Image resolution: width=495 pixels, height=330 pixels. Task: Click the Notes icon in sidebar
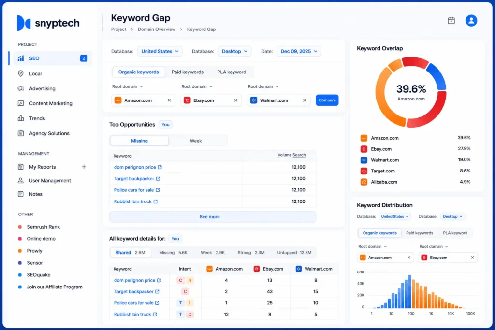[21, 194]
